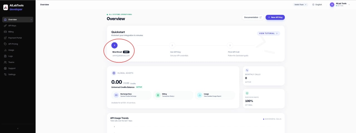Image resolution: width=356 pixels, height=133 pixels.
Task: Open the Switch Team dropdown
Action: (301, 5)
